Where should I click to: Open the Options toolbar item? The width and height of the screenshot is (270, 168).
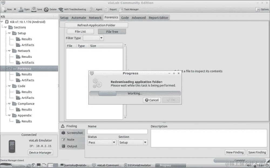click(262, 9)
